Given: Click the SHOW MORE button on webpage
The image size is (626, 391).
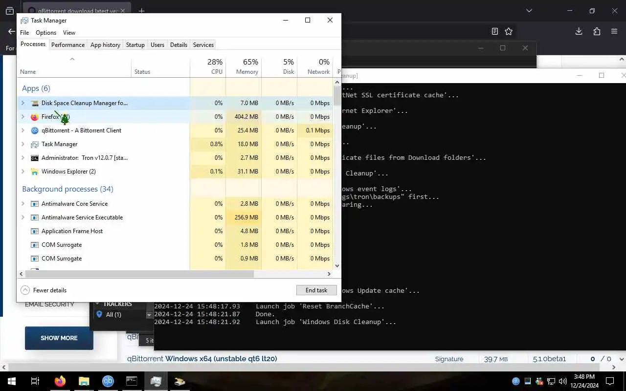Looking at the screenshot, I should [x=59, y=338].
